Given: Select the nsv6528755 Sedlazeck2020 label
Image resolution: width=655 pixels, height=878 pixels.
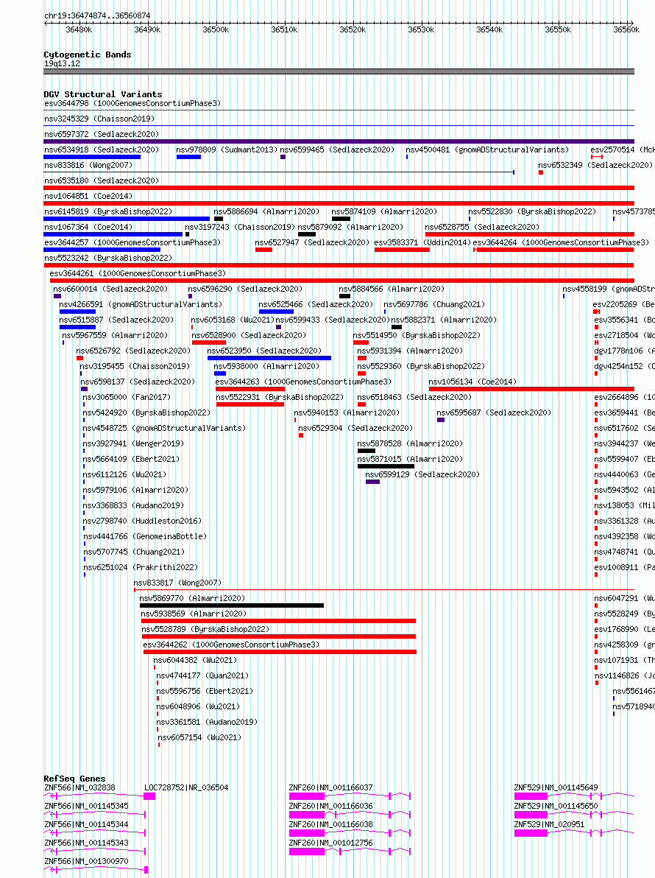Looking at the screenshot, I should coord(482,227).
